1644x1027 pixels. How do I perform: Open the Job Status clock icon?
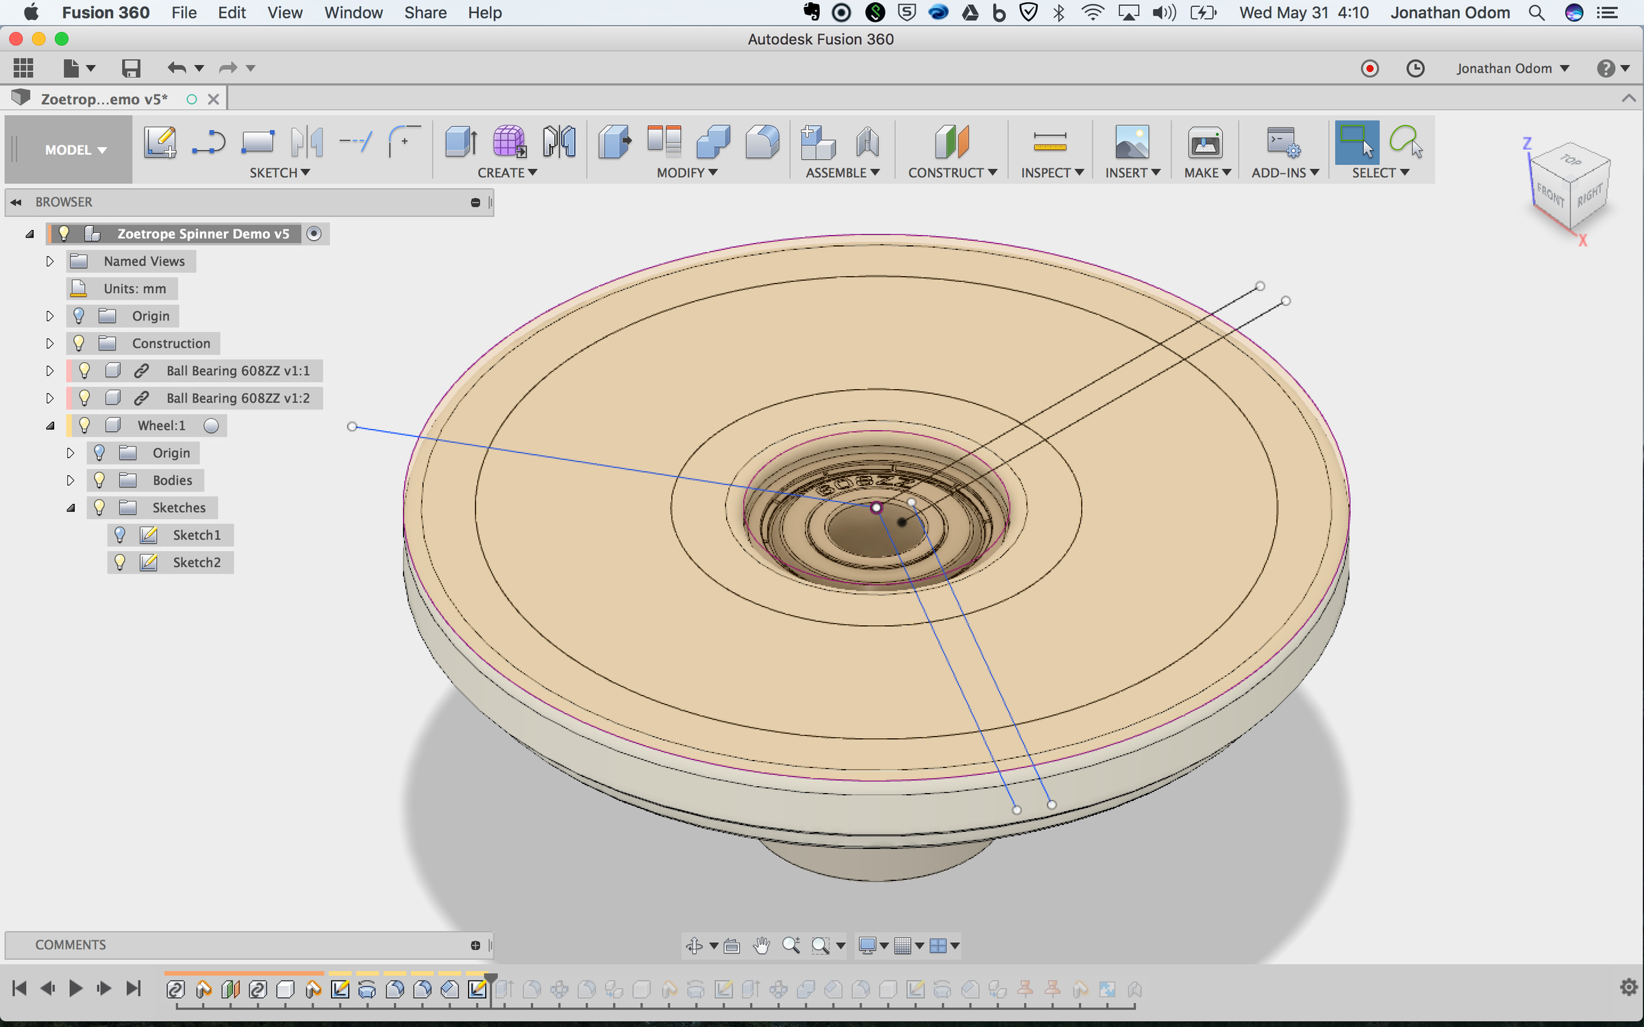[1415, 68]
